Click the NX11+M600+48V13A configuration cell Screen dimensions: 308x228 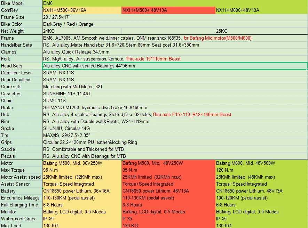262,10
